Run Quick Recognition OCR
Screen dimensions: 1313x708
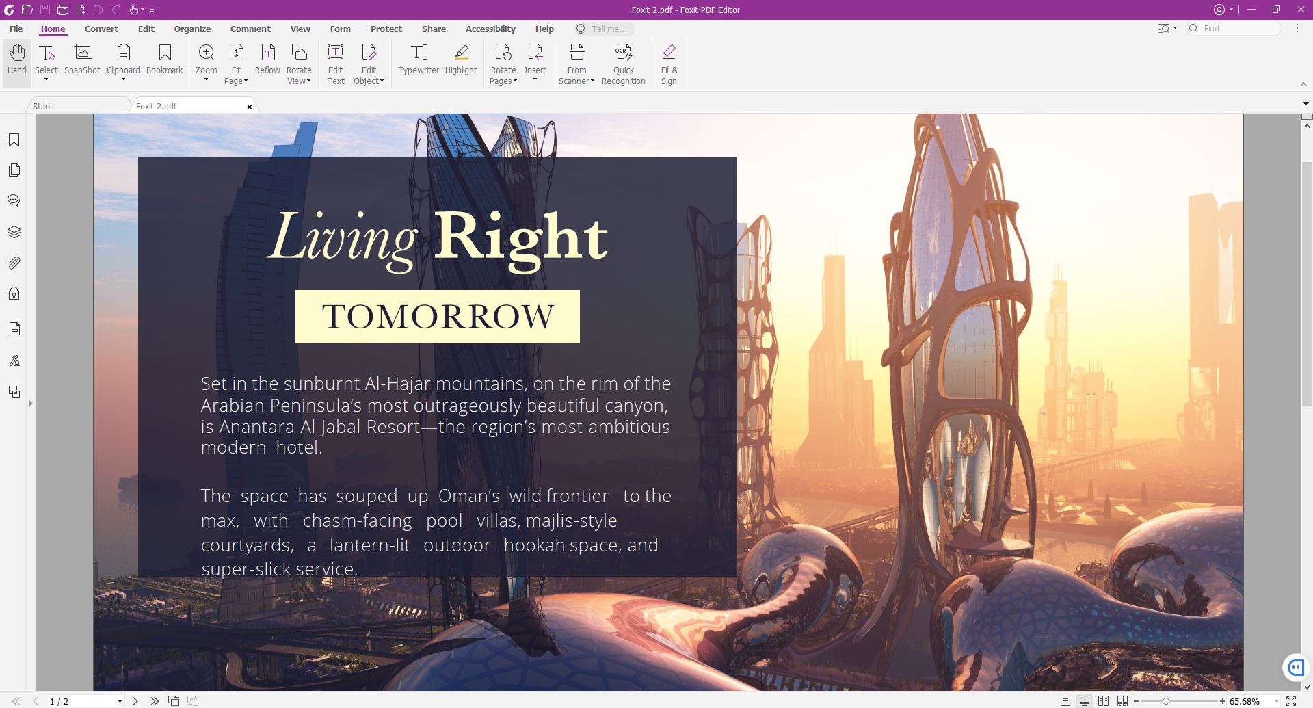coord(623,62)
